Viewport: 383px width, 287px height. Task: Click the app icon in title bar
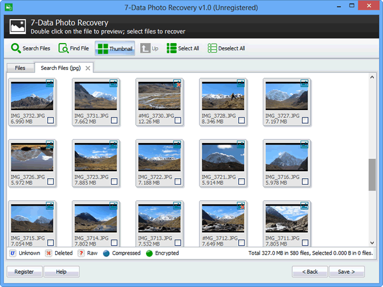click(9, 7)
